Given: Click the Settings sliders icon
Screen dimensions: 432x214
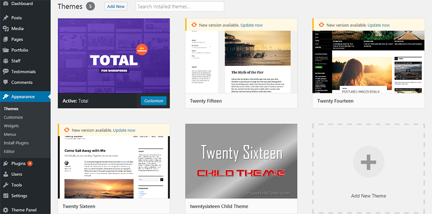Looking at the screenshot, I should click(5, 196).
